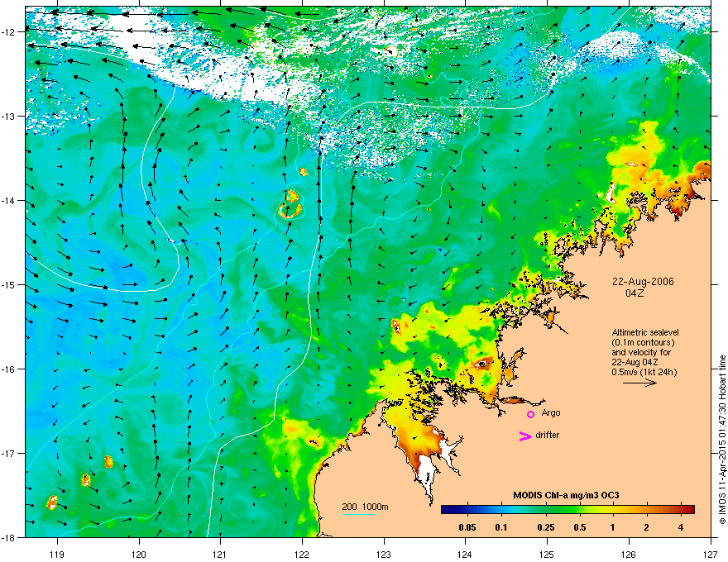728x562 pixels.
Task: Click the '200 1000m' depth legend text
Action: click(x=365, y=507)
